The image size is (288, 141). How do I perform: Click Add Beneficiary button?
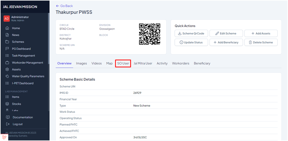tap(226, 42)
